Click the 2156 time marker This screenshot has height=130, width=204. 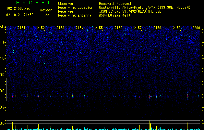(118, 28)
